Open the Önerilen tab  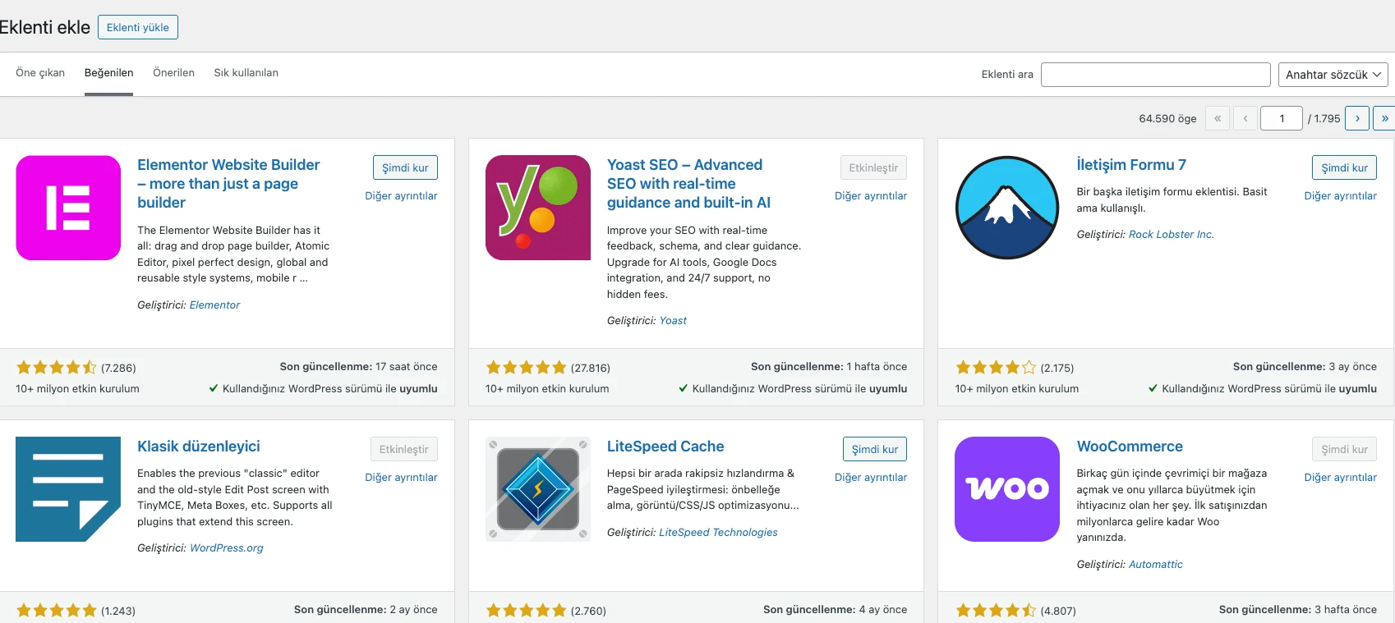[x=173, y=72]
